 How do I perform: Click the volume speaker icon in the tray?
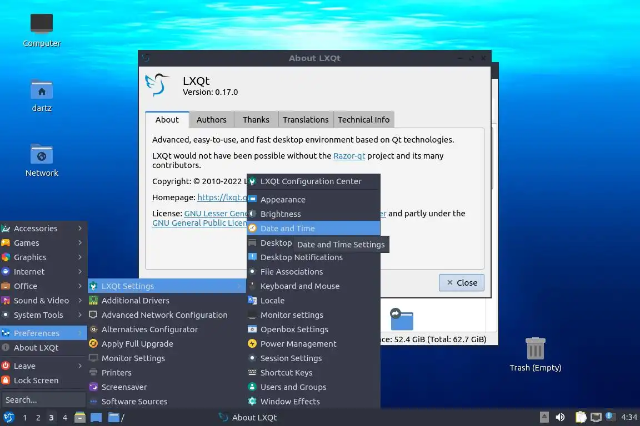[x=561, y=417]
